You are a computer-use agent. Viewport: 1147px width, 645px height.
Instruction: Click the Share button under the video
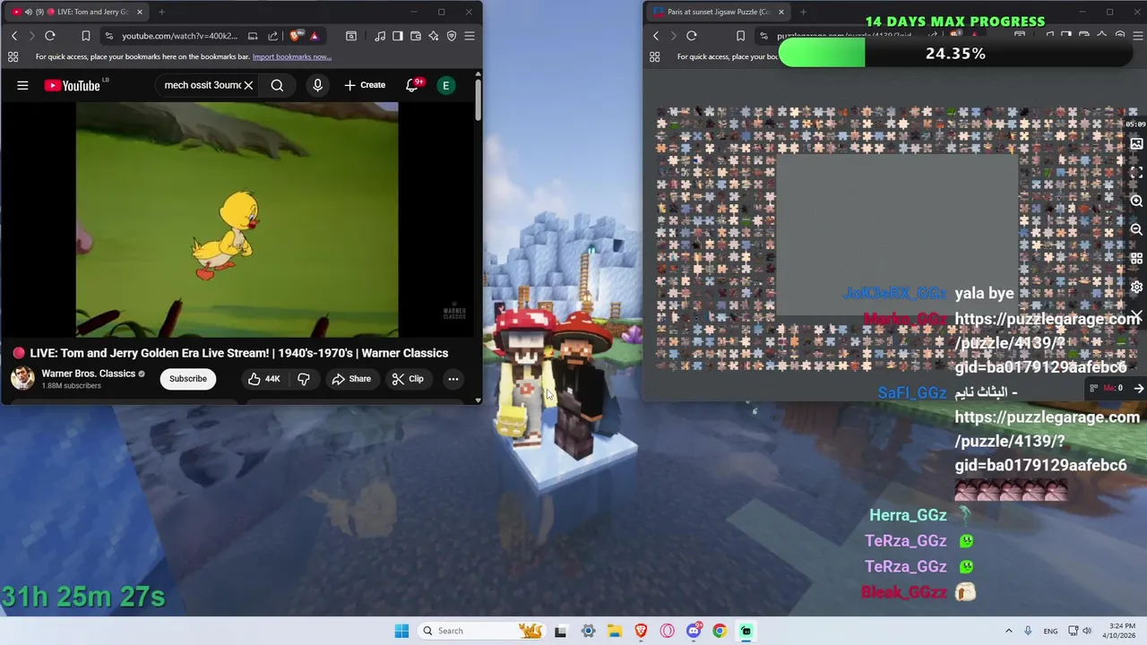tap(351, 379)
